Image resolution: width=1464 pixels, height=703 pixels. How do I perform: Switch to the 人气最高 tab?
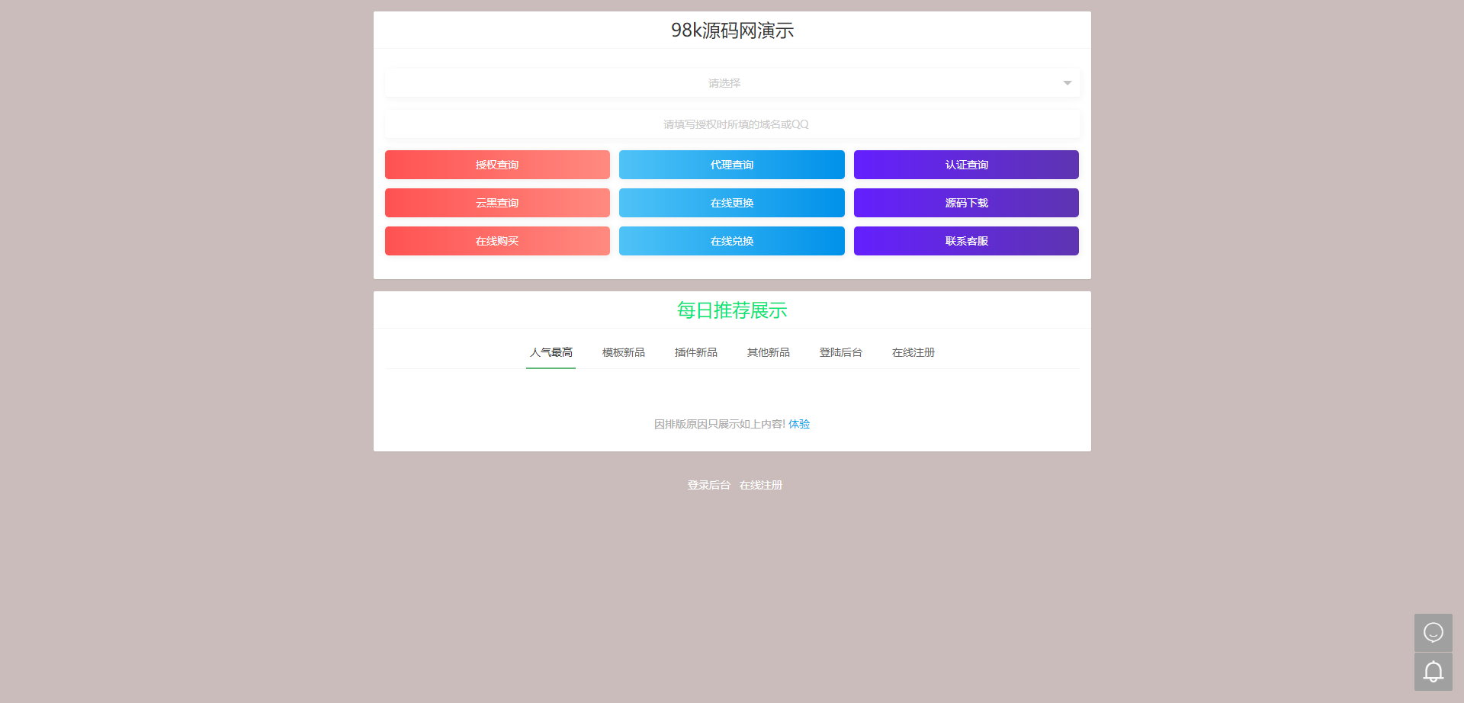[x=551, y=352]
